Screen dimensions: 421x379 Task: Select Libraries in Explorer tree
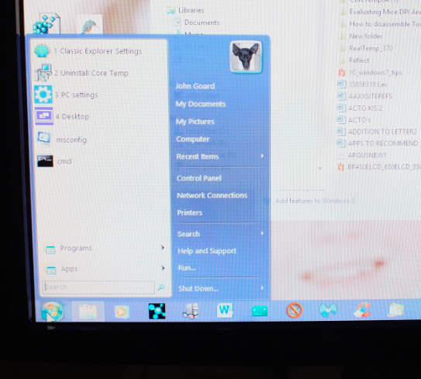click(x=192, y=10)
